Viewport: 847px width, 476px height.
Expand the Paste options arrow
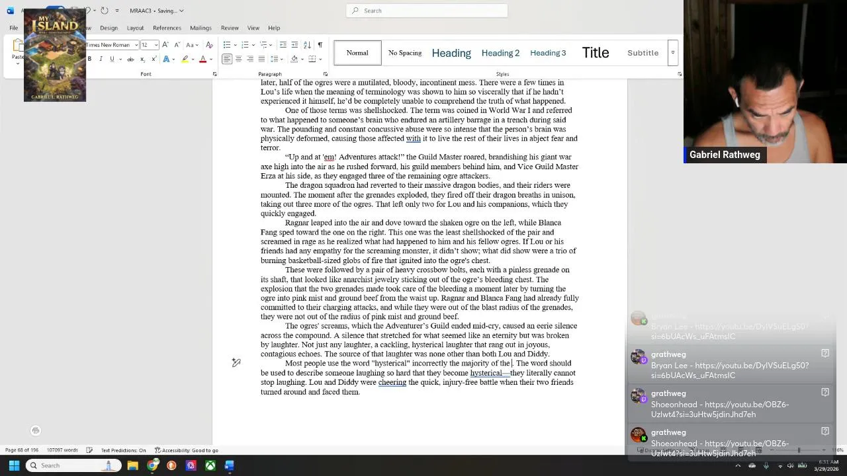pos(17,65)
